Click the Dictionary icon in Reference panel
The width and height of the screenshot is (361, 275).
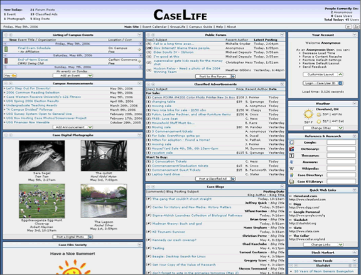point(291,149)
